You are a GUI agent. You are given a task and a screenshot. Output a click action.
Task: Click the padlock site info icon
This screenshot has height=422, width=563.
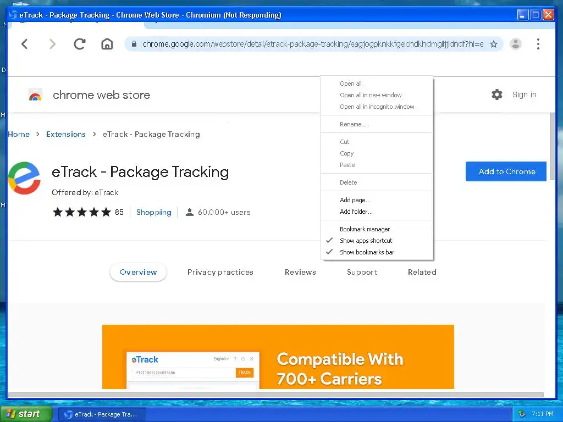134,44
